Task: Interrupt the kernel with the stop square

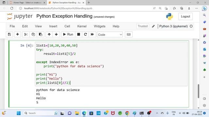Action: pos(79,34)
